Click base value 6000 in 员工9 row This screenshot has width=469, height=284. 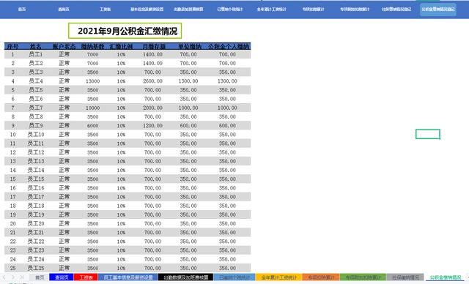(x=93, y=125)
